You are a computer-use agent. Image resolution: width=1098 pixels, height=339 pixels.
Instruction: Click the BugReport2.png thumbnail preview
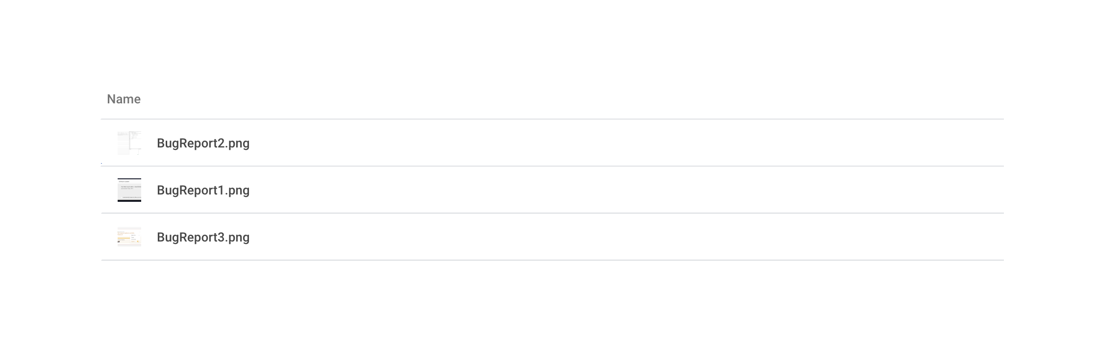tap(129, 143)
